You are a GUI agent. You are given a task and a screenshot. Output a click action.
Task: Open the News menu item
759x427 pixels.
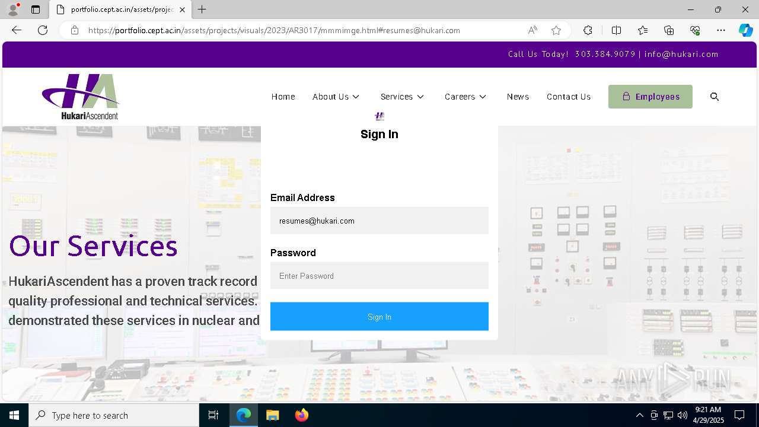518,97
